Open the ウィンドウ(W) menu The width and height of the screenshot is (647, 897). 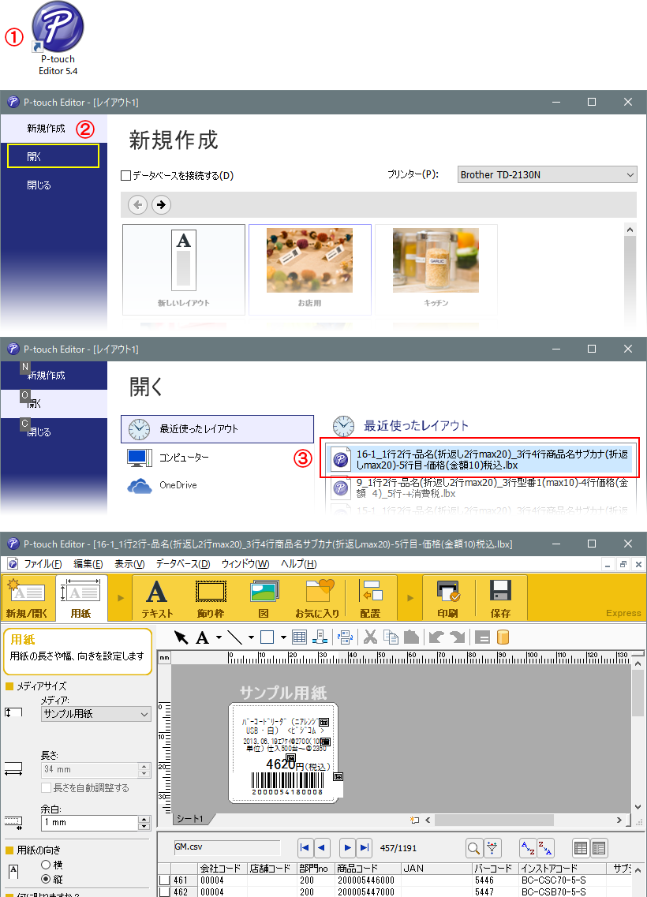point(245,564)
